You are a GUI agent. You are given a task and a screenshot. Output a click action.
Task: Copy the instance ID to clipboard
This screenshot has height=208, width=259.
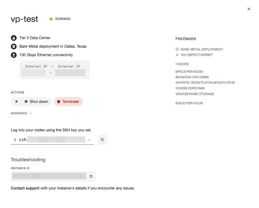[91, 176]
